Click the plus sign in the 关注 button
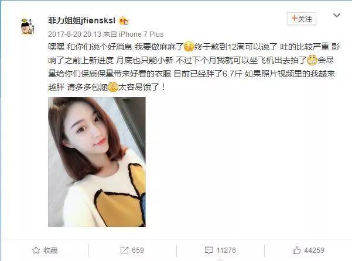The width and height of the screenshot is (352, 261). click(294, 18)
